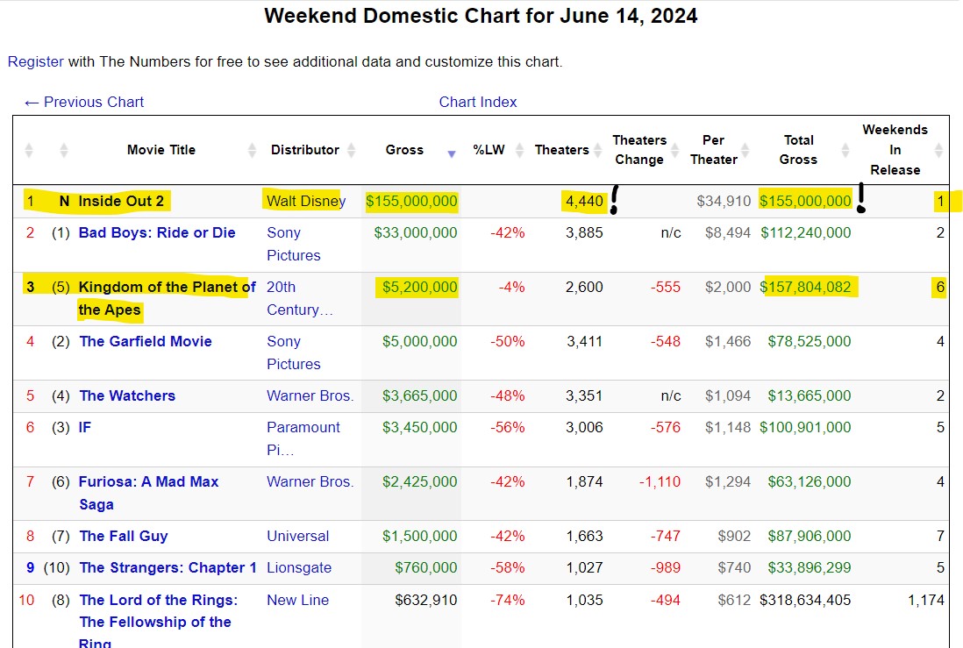Click The Garfield Movie title link
The height and width of the screenshot is (648, 963).
click(146, 341)
